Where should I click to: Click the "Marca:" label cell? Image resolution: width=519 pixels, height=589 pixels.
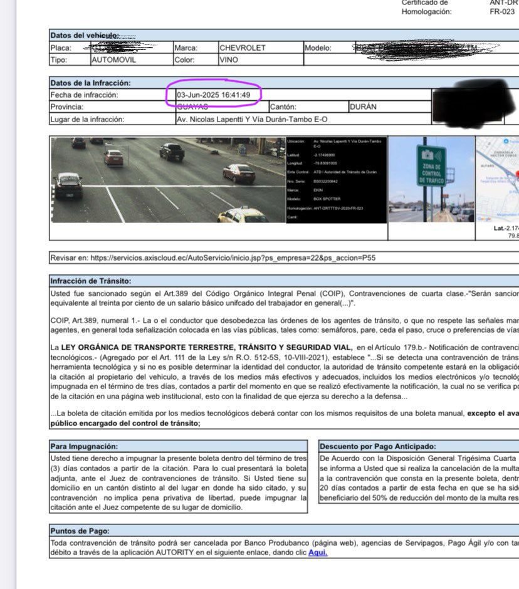196,48
